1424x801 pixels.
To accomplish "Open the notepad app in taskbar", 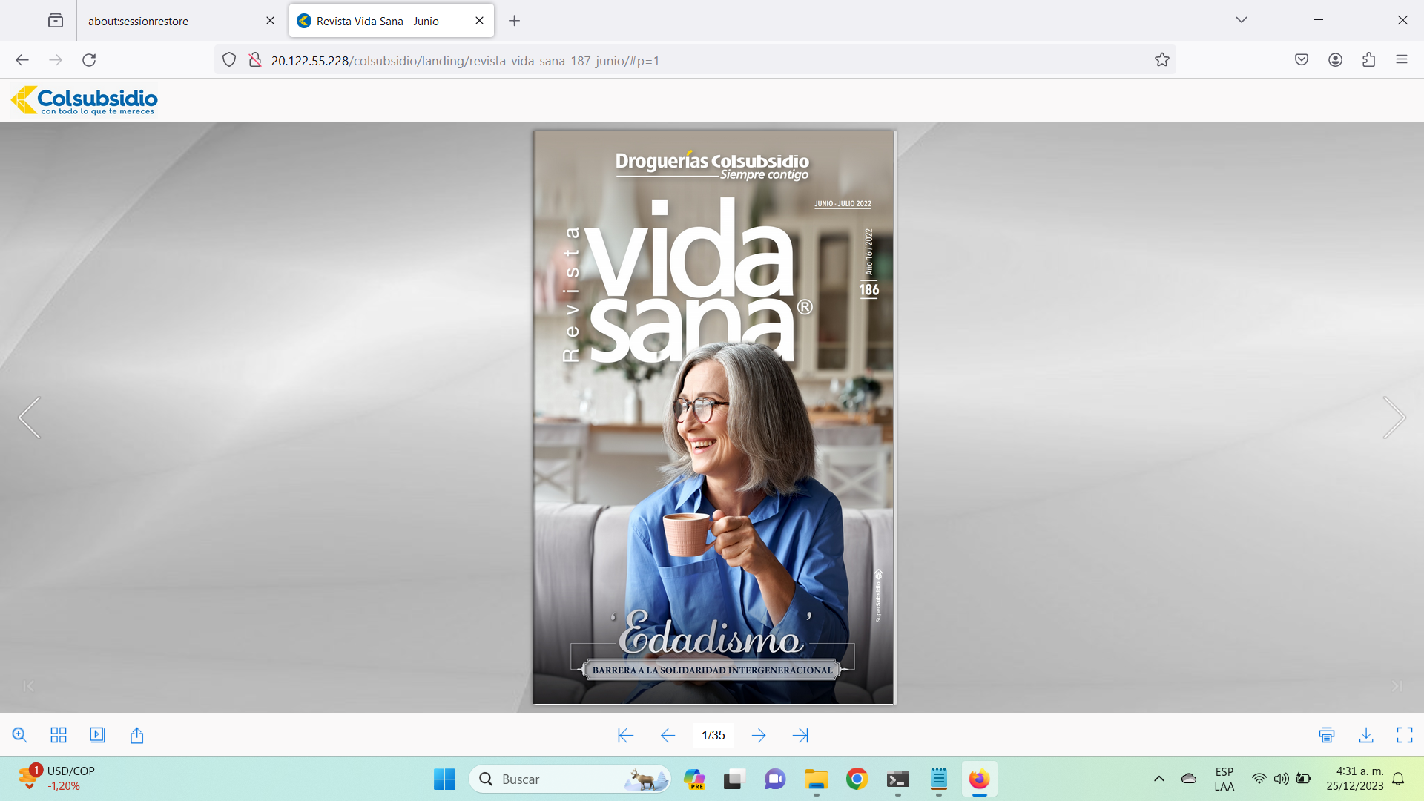I will 939,779.
